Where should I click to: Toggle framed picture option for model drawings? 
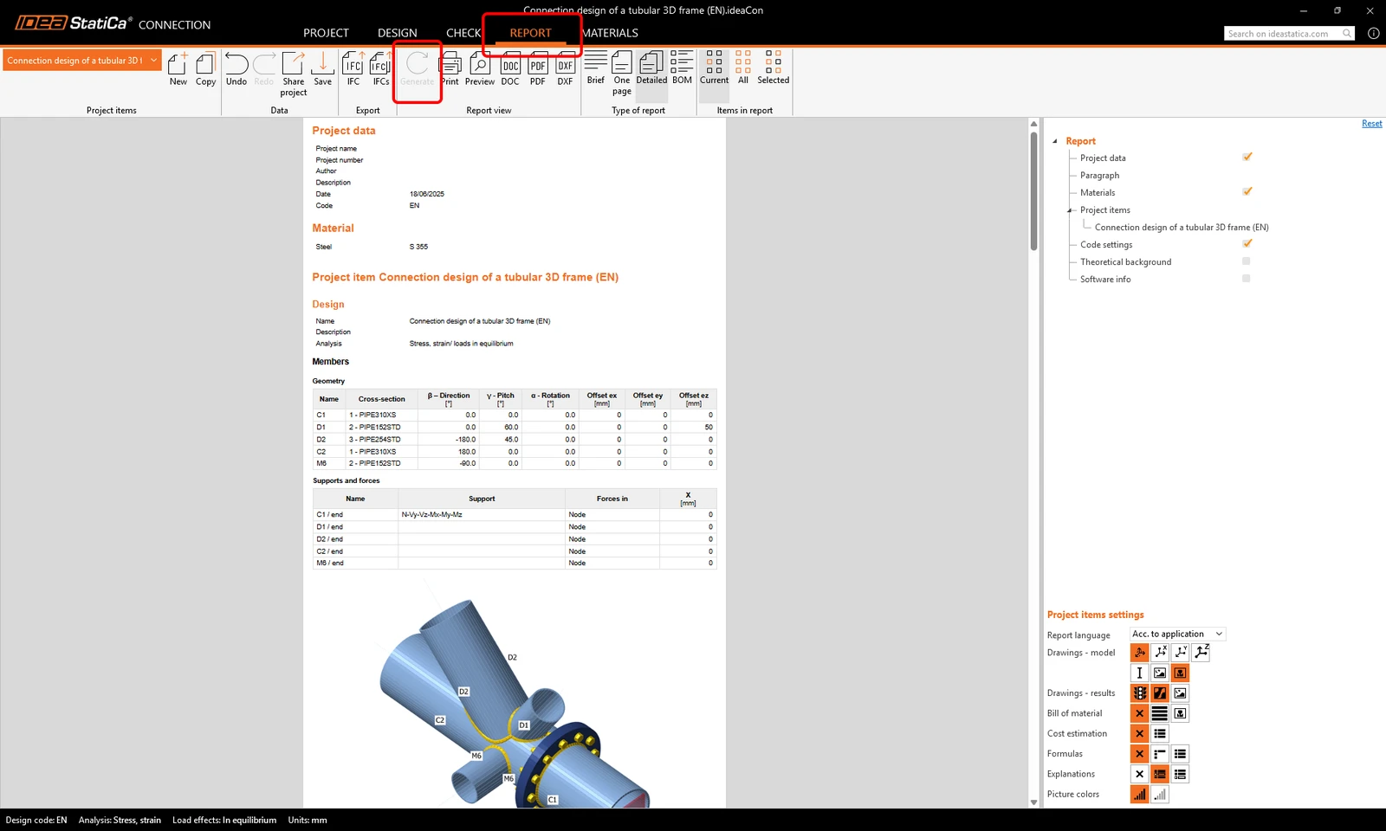point(1180,673)
